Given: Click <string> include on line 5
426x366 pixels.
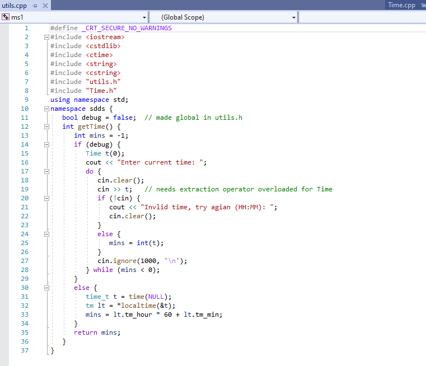Looking at the screenshot, I should coord(101,64).
